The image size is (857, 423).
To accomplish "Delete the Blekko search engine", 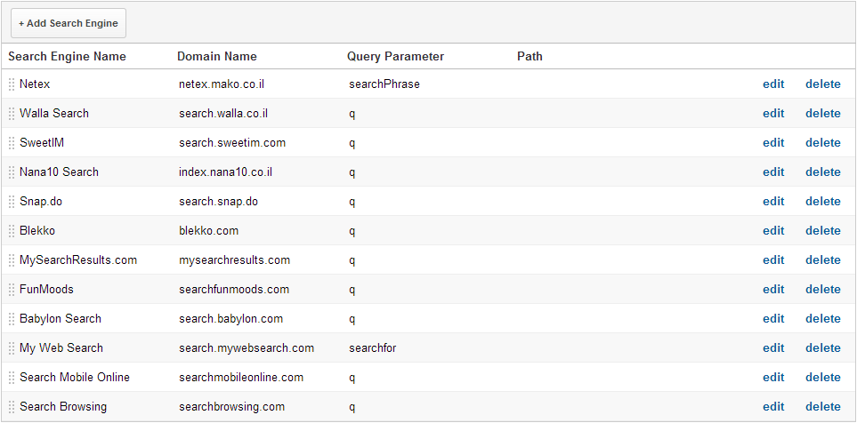I will (822, 231).
